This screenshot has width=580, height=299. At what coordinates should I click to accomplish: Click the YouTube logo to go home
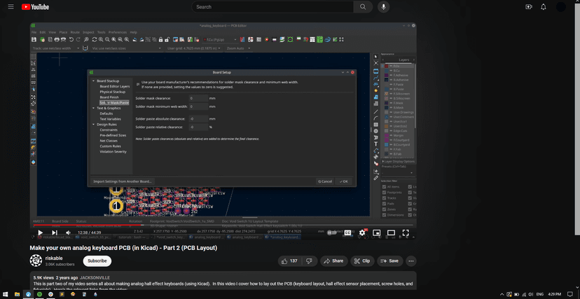(35, 7)
